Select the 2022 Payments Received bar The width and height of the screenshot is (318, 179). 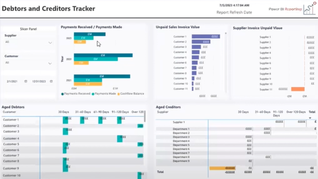point(103,55)
